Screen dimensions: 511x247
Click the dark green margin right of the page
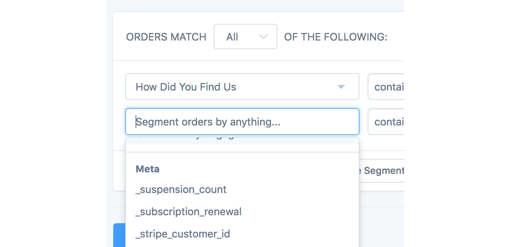457,123
